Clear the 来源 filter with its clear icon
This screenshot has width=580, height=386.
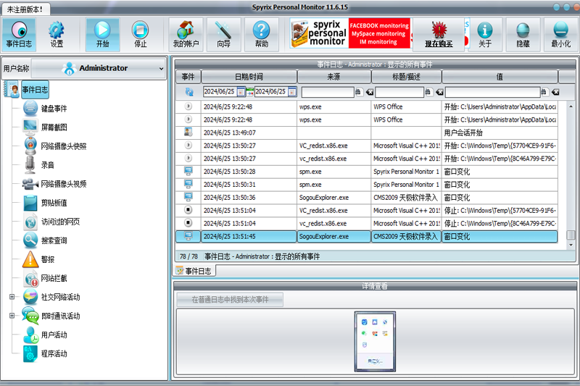(x=370, y=92)
